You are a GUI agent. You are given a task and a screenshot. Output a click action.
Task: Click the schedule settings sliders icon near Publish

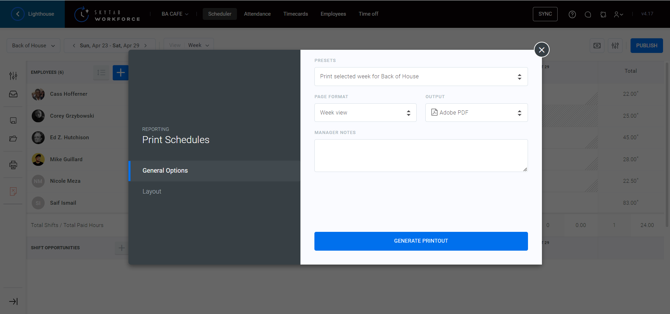pyautogui.click(x=615, y=46)
